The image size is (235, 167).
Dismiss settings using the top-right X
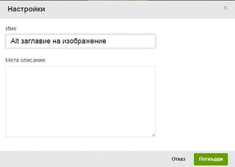[x=225, y=8]
